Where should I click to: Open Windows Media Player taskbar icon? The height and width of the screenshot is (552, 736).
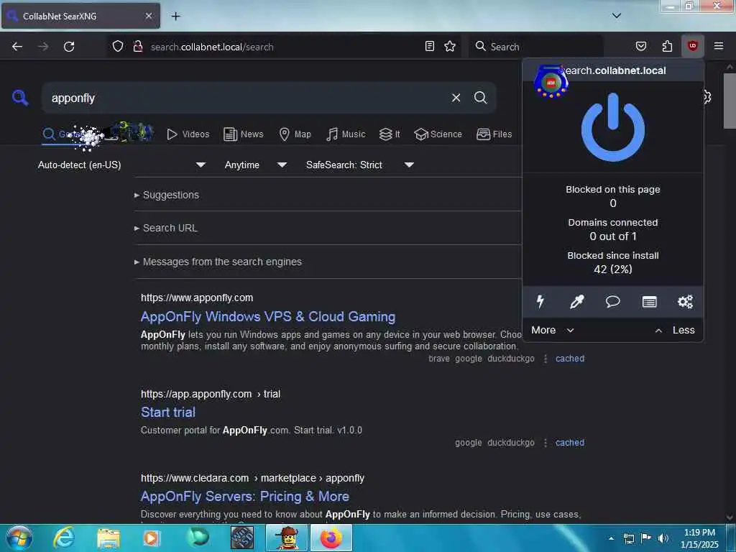pos(151,538)
